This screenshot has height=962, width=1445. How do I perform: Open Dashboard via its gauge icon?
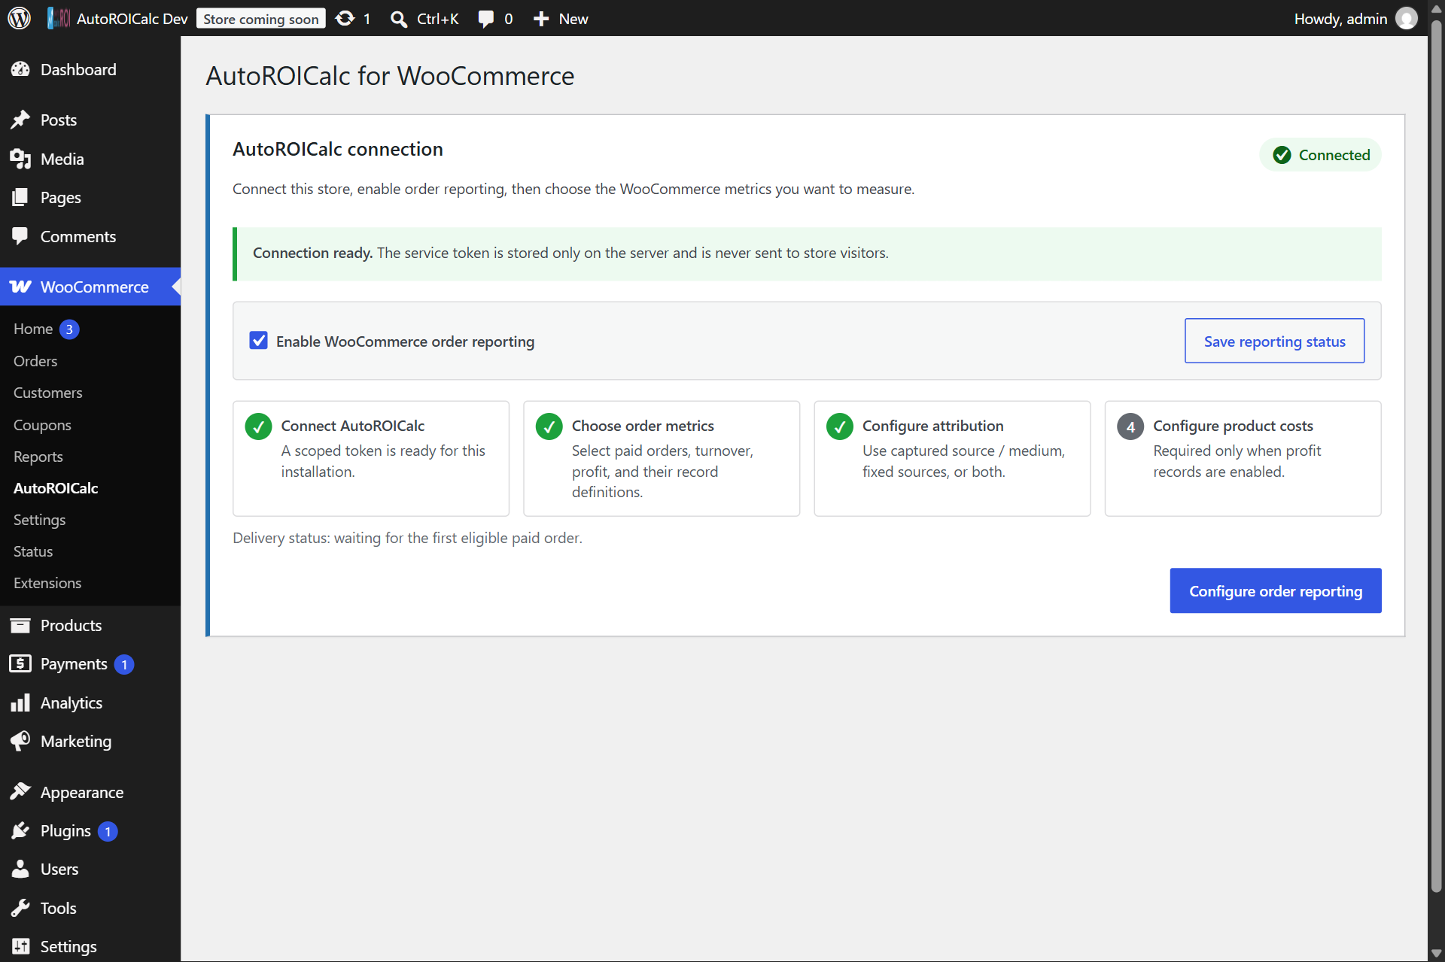click(x=20, y=69)
